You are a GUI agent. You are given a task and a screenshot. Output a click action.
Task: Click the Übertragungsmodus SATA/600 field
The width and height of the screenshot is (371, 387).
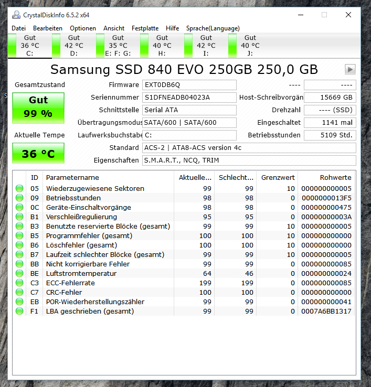click(x=189, y=123)
